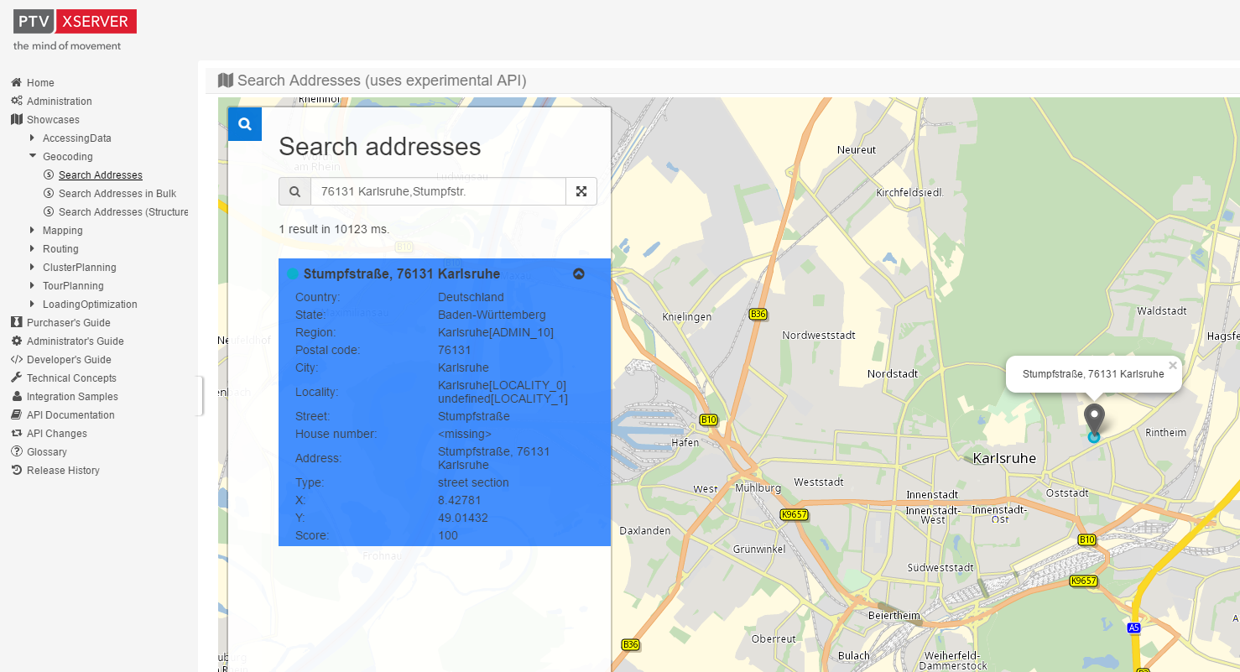Click the Home icon in sidebar
1240x672 pixels.
click(x=16, y=83)
